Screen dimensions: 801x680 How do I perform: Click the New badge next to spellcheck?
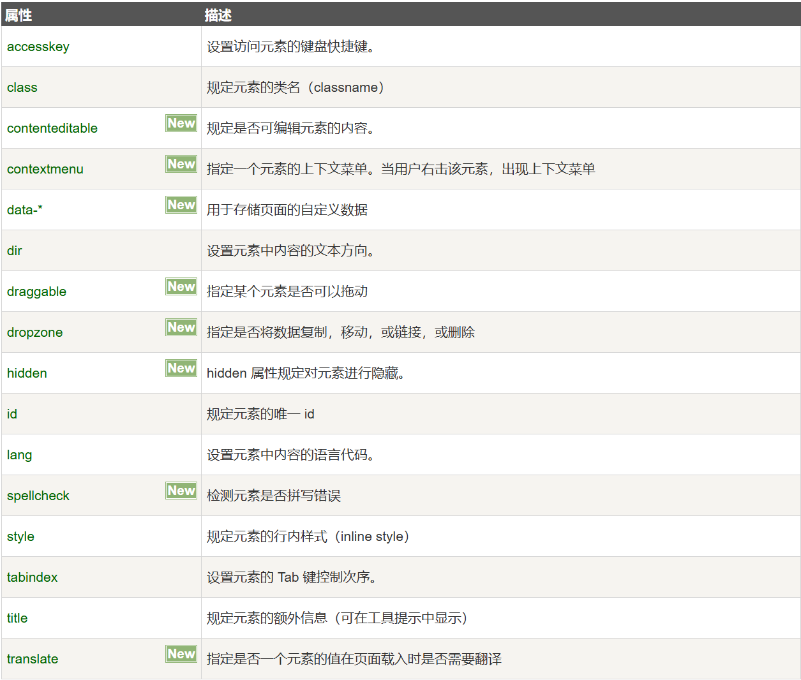(x=181, y=491)
